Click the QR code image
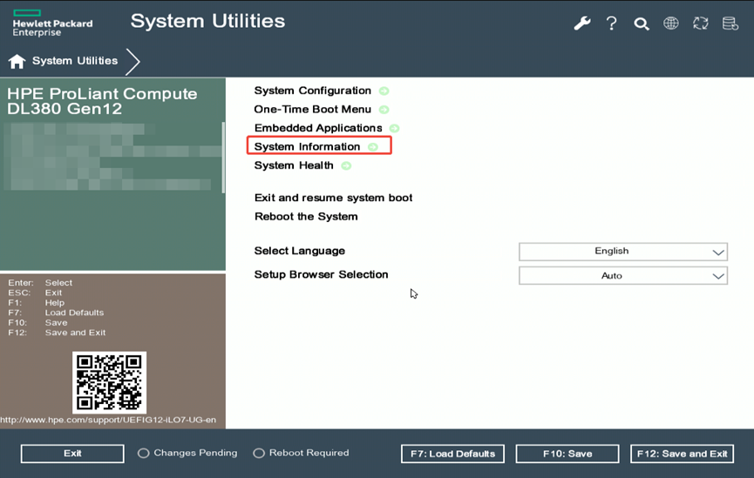Viewport: 754px width, 478px height. 109,382
